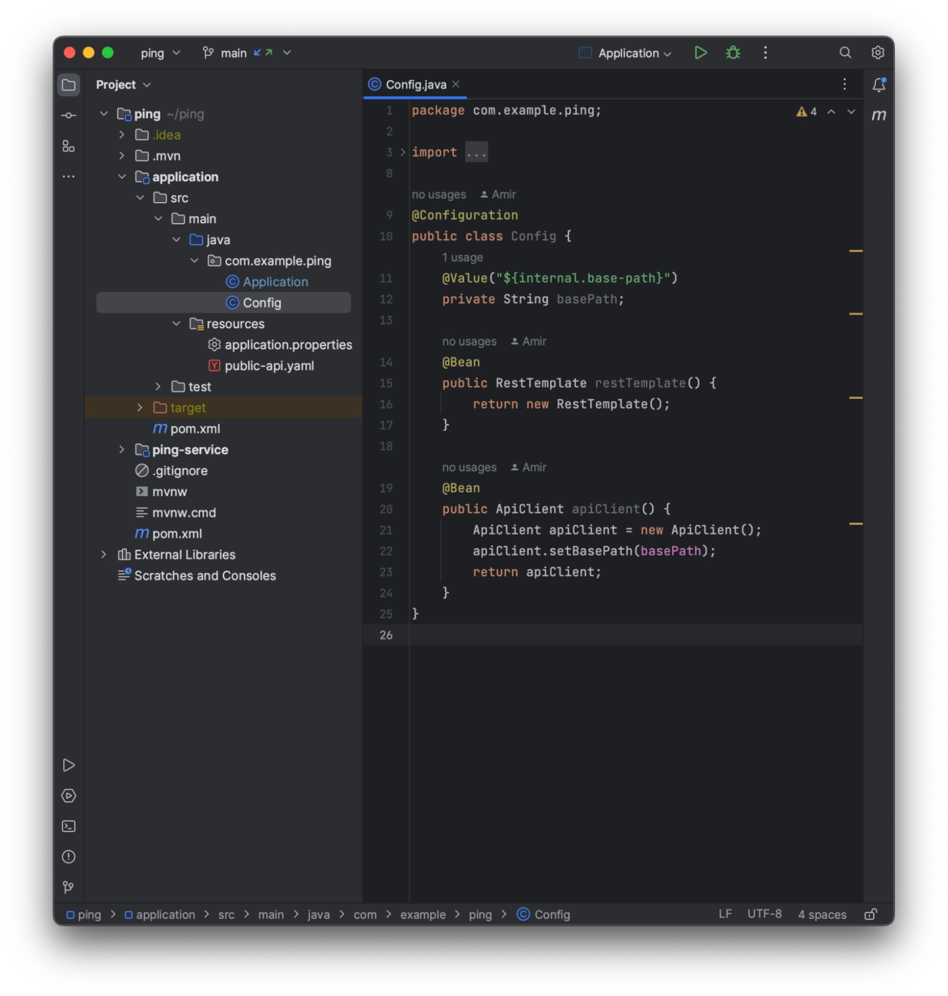Open the Commit tool window
948x996 pixels.
(x=68, y=115)
